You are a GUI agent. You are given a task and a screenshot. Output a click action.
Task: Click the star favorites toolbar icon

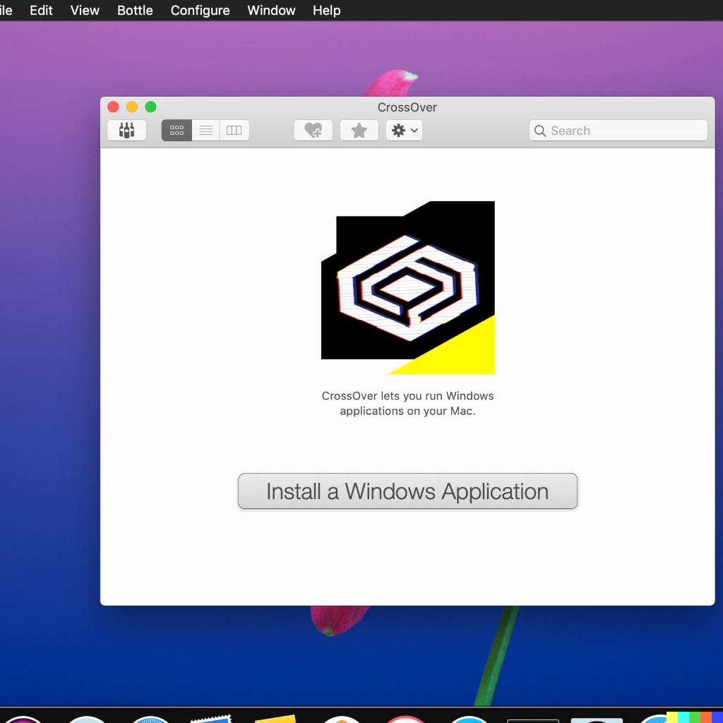coord(359,131)
